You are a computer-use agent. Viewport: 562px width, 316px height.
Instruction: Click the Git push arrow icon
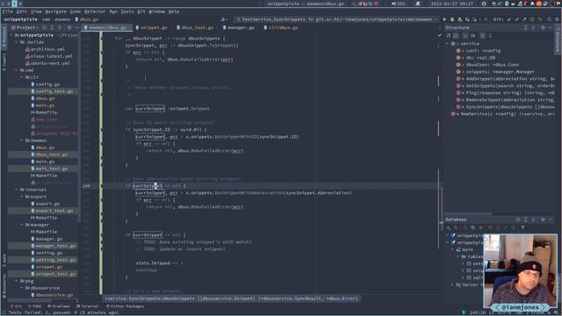coord(524,19)
